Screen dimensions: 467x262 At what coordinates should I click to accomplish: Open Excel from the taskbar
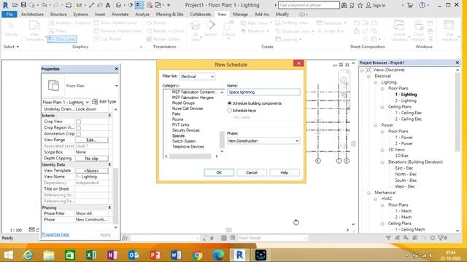pyautogui.click(x=91, y=255)
